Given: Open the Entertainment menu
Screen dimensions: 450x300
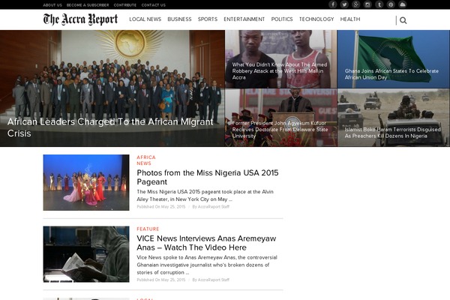Looking at the screenshot, I should click(244, 19).
